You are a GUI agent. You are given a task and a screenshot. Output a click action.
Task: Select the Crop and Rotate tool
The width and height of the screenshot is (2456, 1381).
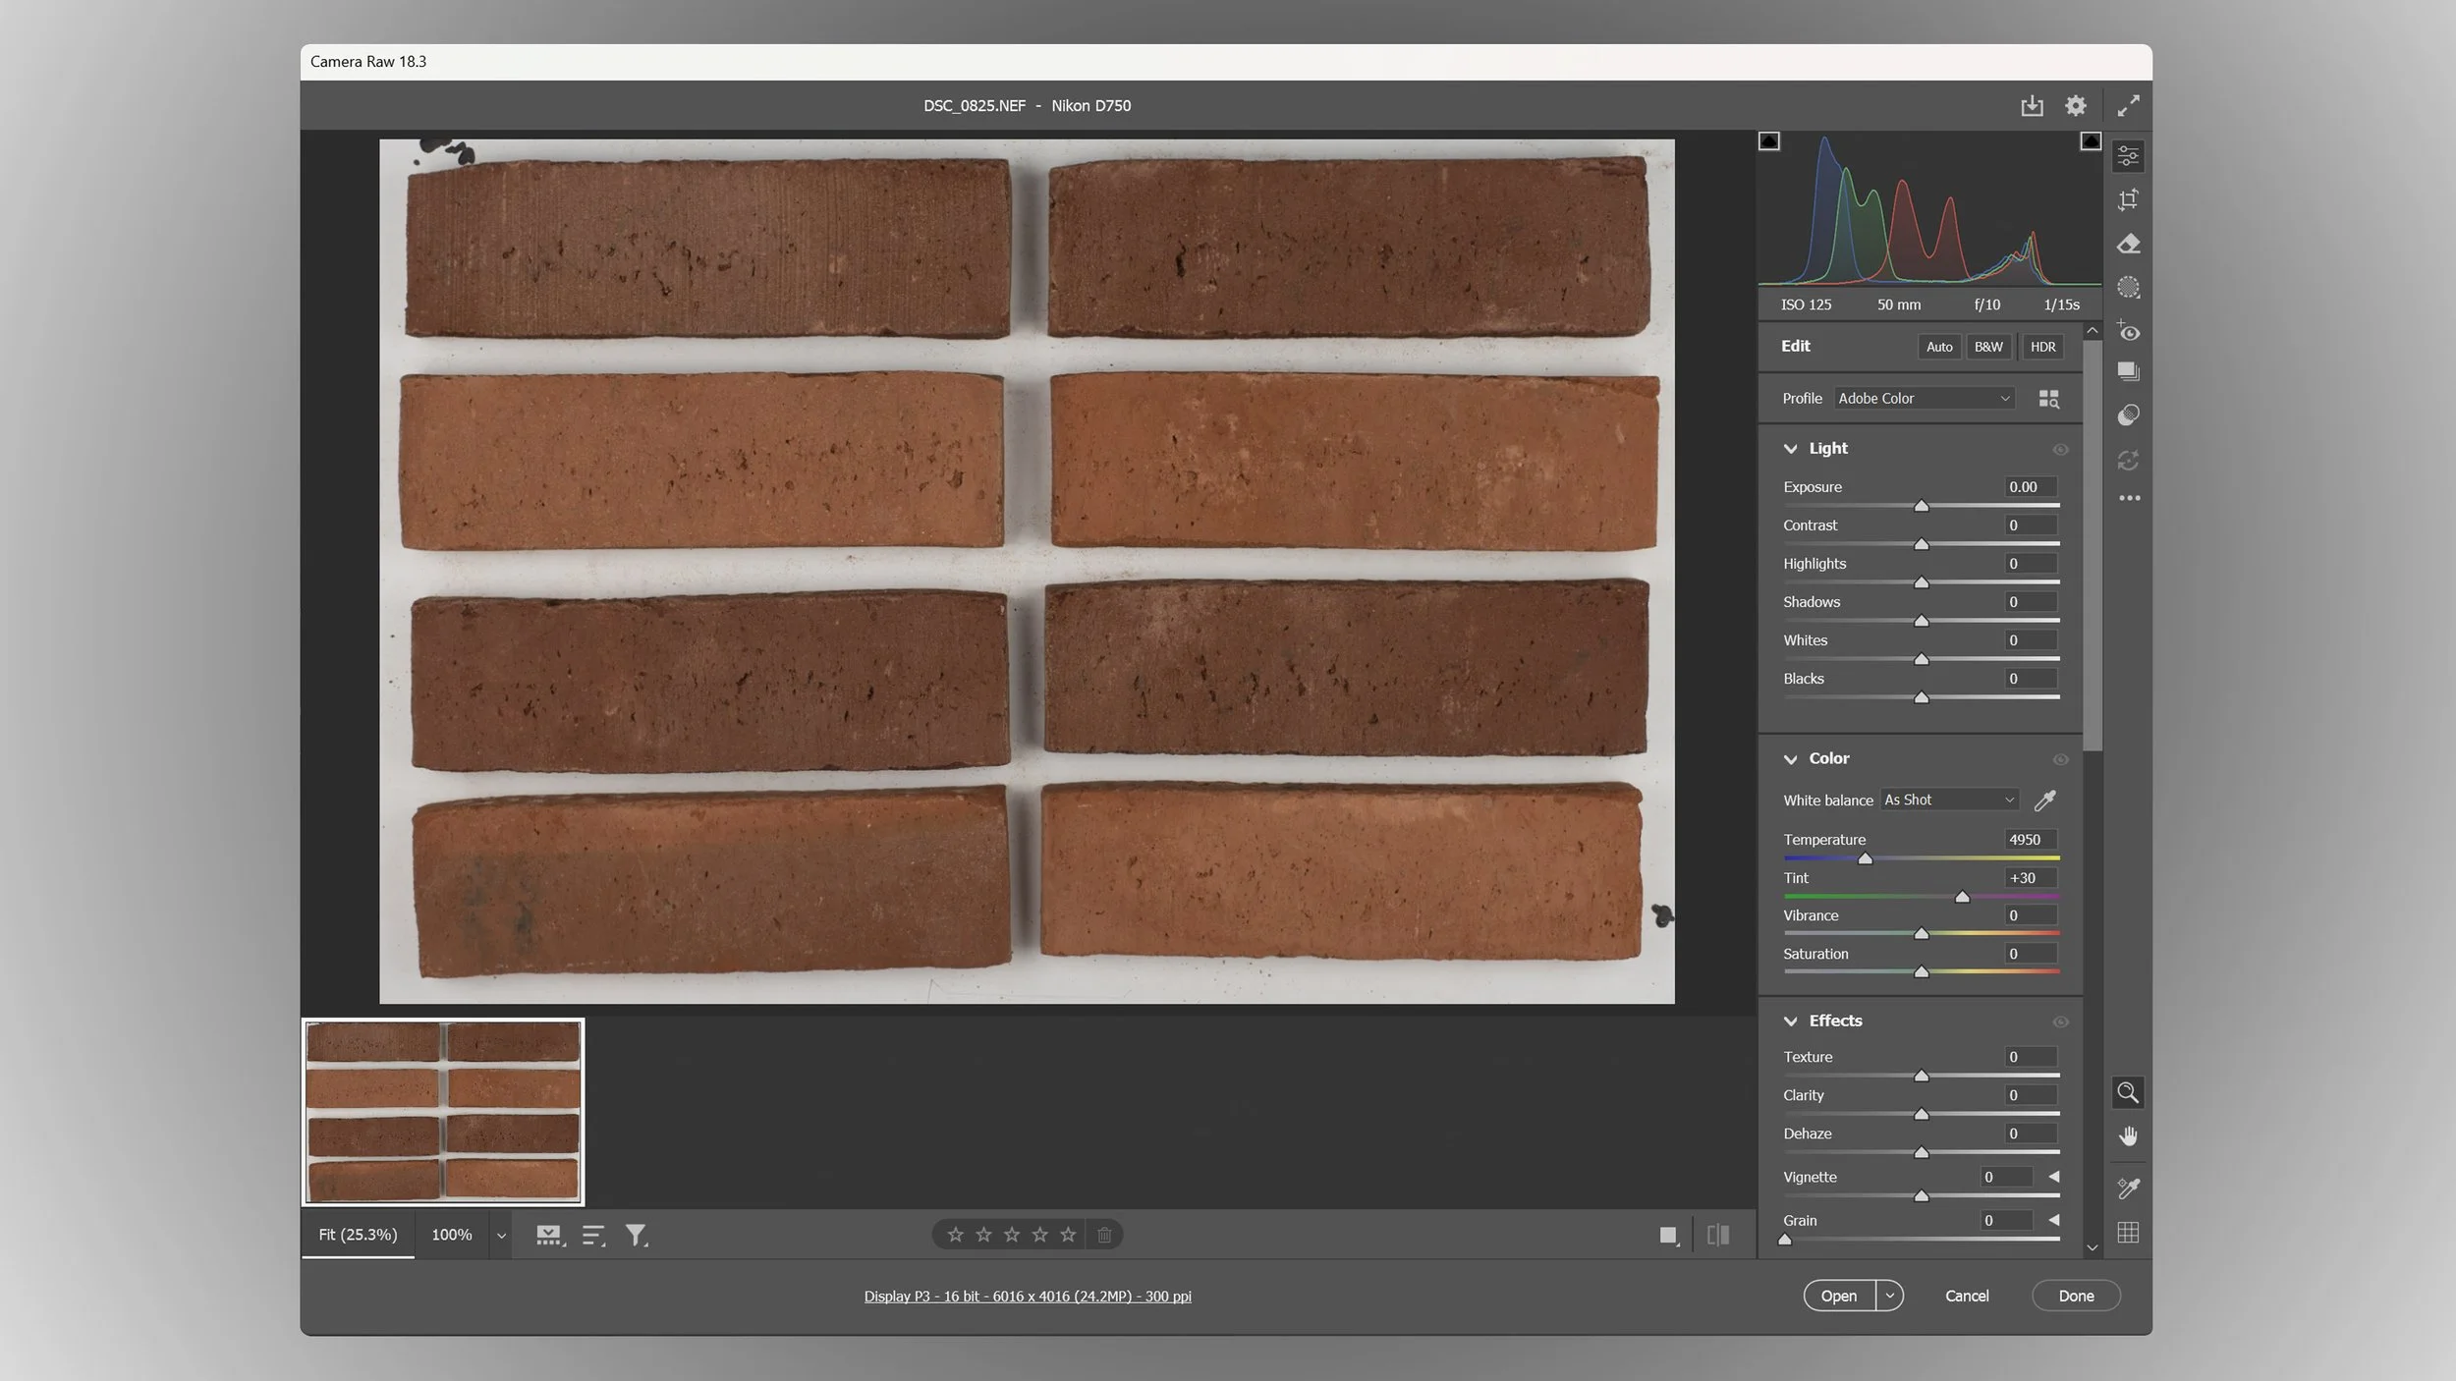pos(2128,200)
